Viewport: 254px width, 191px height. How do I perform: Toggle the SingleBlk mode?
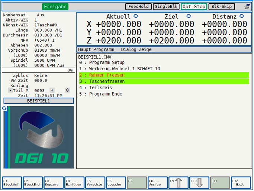point(166,6)
